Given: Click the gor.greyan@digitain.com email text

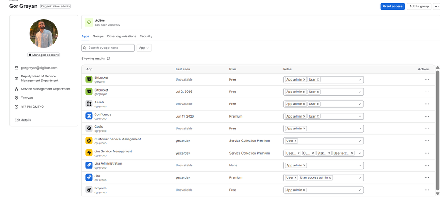Looking at the screenshot, I should click(39, 68).
